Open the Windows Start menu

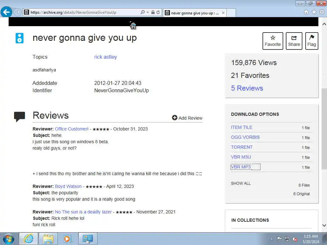tap(9, 239)
